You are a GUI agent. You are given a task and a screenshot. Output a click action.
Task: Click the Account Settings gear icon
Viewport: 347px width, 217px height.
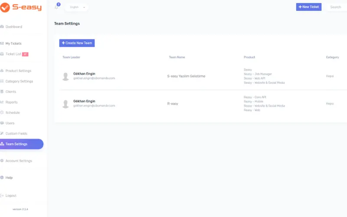(x=2, y=161)
